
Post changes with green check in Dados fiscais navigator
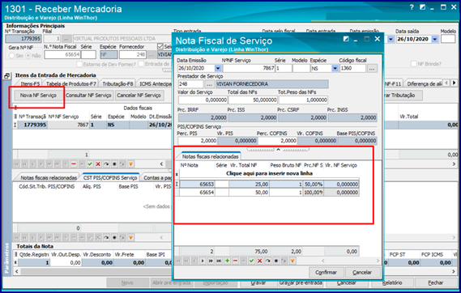90,163
